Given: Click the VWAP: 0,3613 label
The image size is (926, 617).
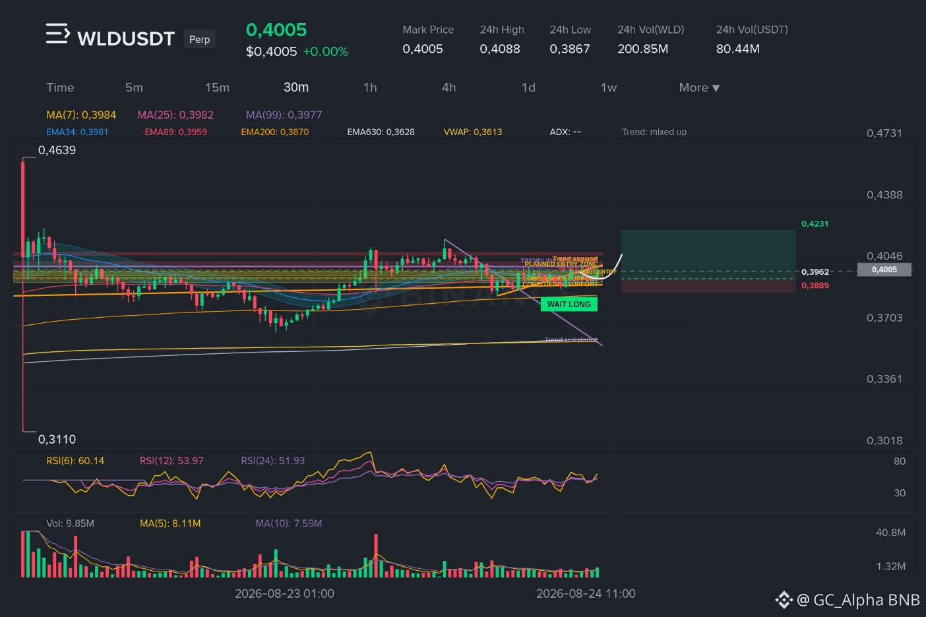Looking at the screenshot, I should pos(473,132).
